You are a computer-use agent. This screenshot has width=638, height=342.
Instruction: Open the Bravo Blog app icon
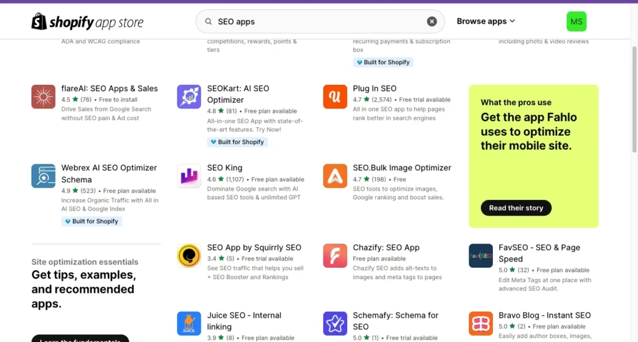480,324
